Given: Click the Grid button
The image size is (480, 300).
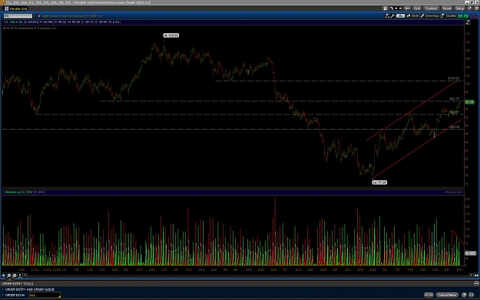Looking at the screenshot, I should (x=417, y=8).
